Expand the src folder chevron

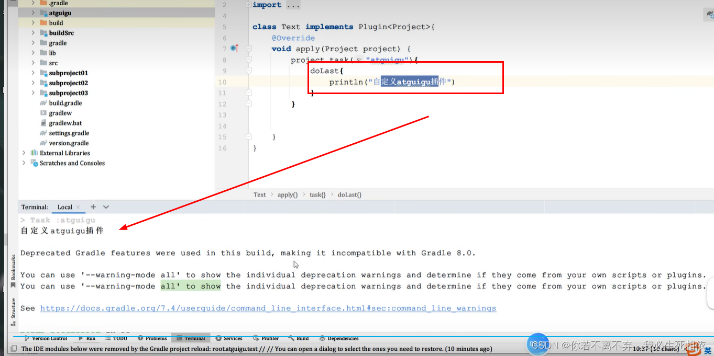[x=33, y=63]
